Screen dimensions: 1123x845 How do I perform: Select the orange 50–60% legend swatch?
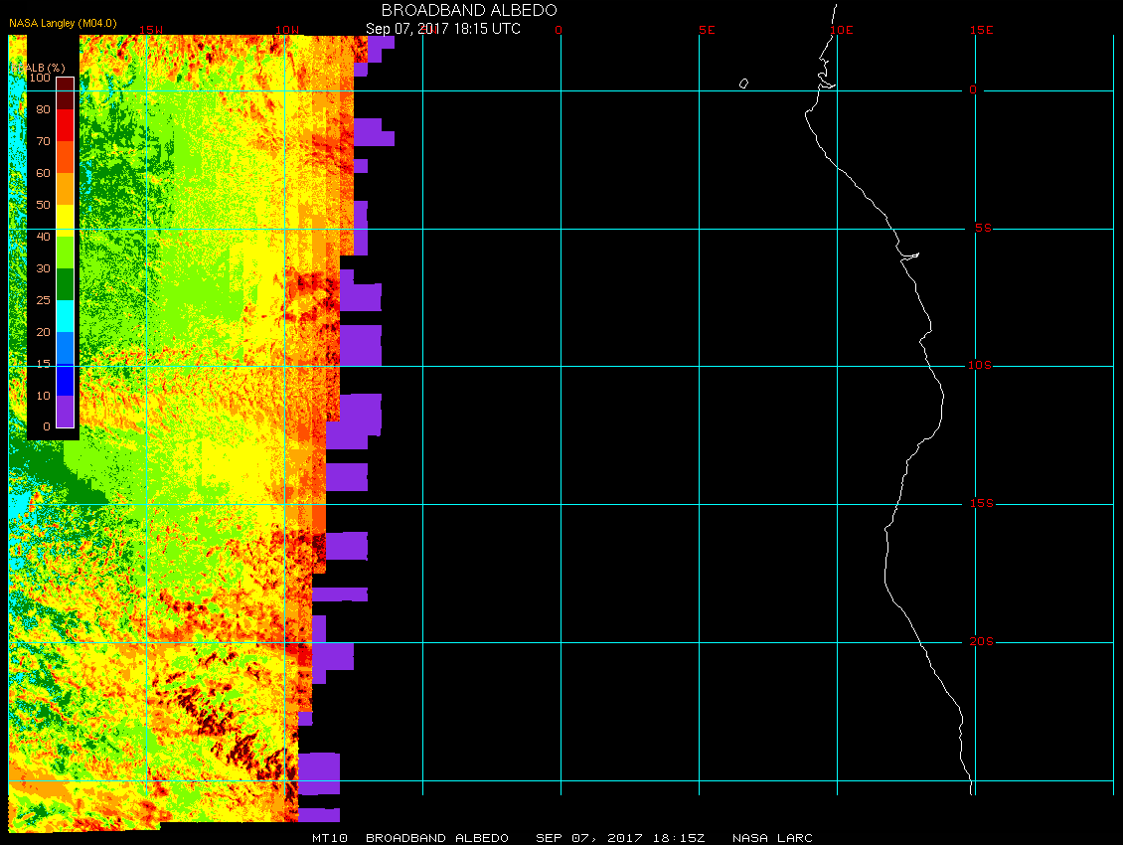[65, 188]
